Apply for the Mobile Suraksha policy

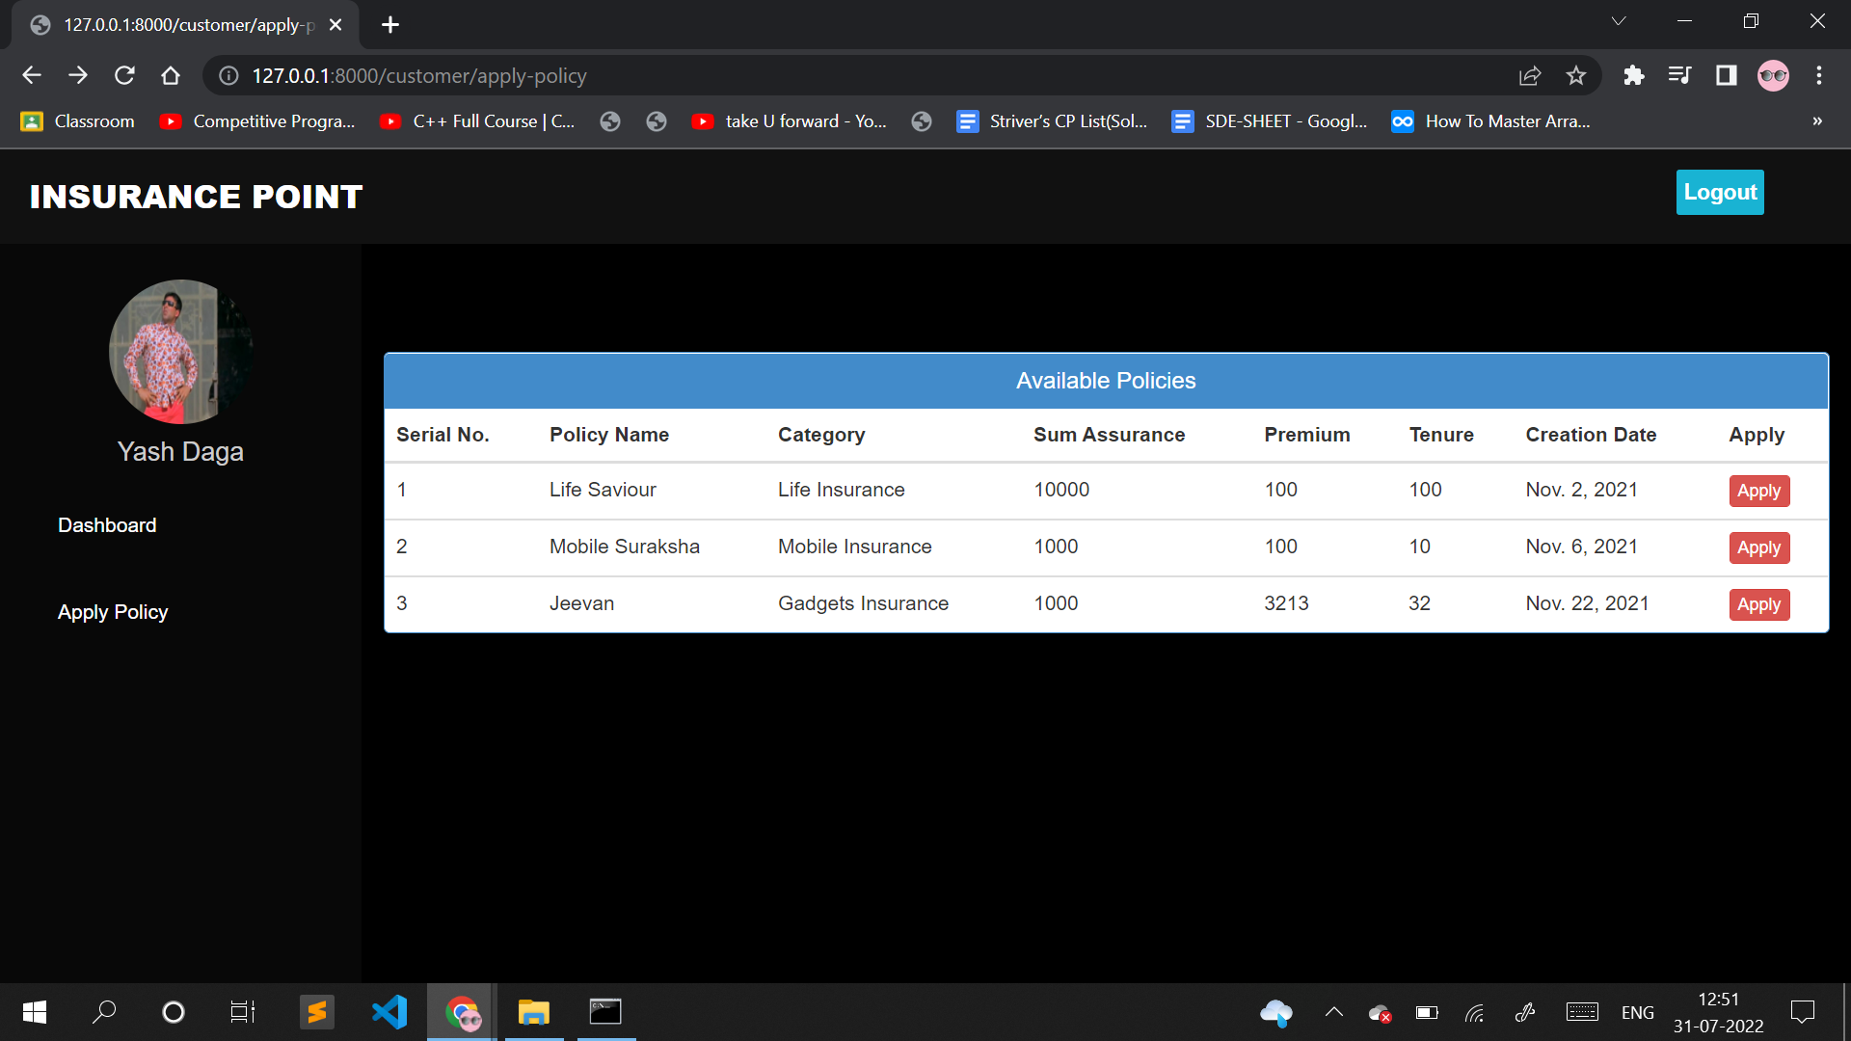(1758, 547)
